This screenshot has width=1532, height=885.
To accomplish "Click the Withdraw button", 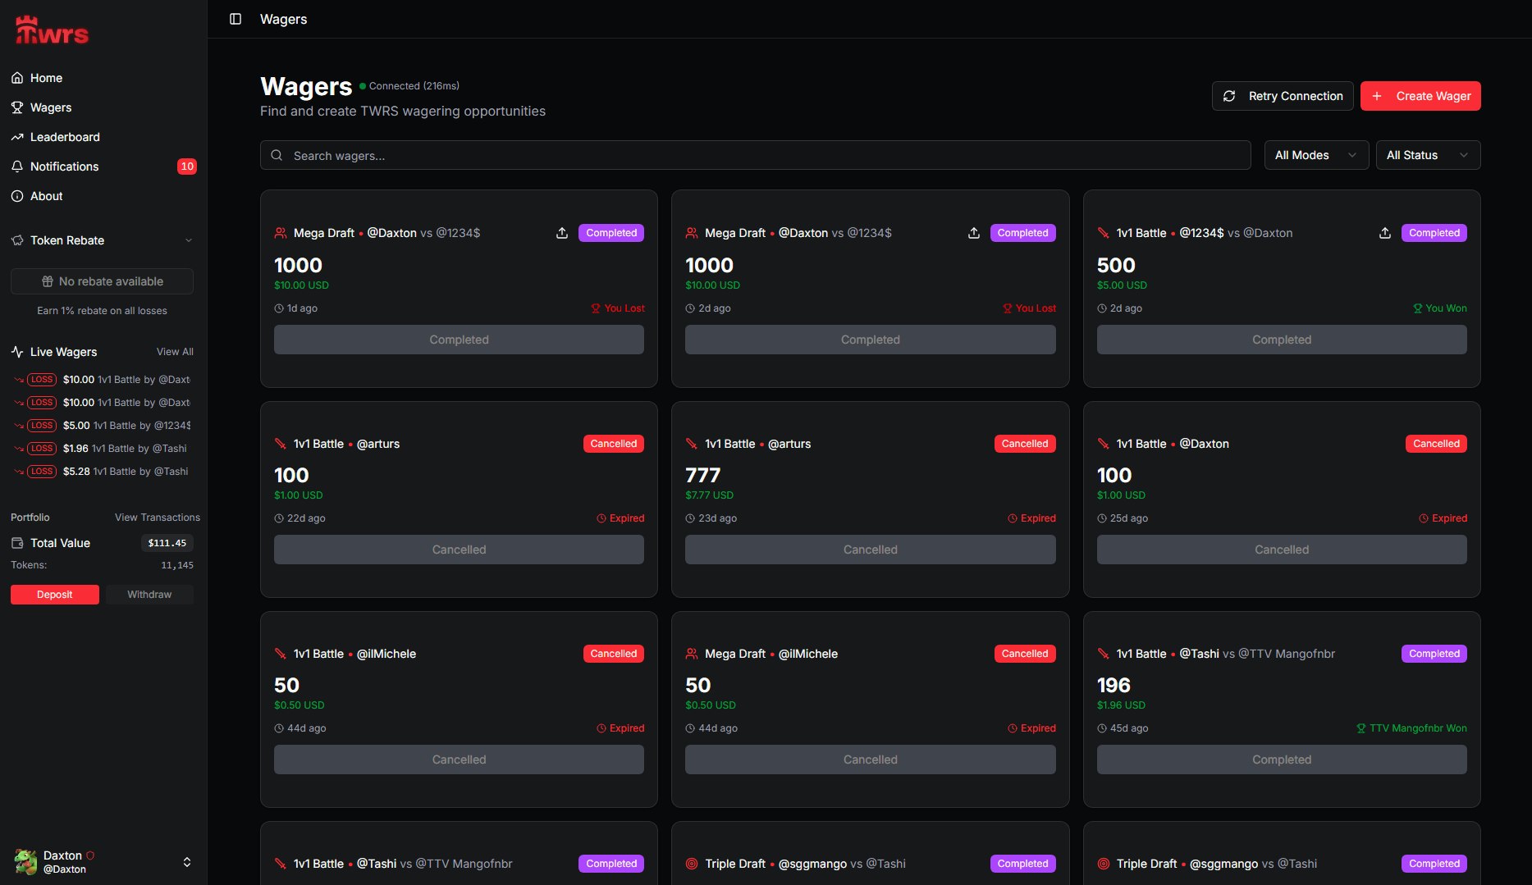I will pos(149,595).
